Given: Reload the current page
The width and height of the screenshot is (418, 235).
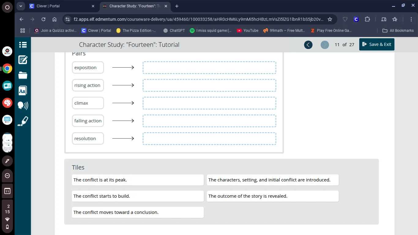Looking at the screenshot, I should 43,19.
